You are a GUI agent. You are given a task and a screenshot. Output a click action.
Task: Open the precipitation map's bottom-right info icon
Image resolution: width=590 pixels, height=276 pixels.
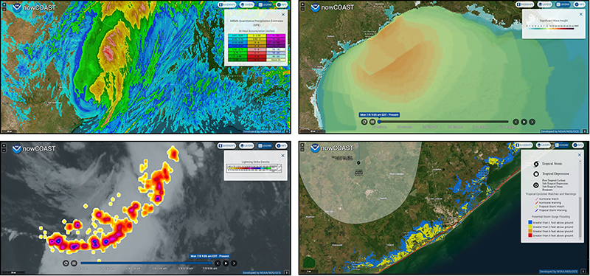point(288,131)
